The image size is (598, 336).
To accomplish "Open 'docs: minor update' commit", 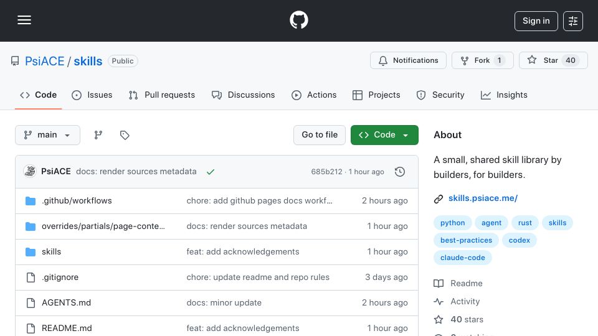I will tap(224, 303).
